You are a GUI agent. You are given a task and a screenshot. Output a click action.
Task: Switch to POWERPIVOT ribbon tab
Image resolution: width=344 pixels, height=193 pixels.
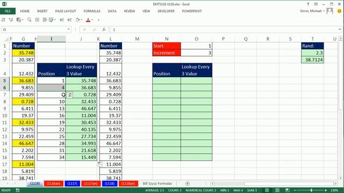192,11
